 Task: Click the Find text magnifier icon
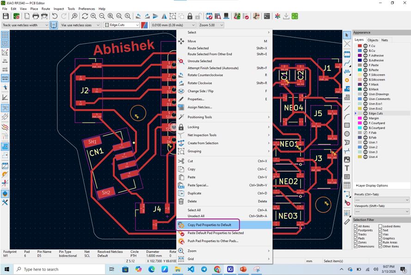coord(74,16)
